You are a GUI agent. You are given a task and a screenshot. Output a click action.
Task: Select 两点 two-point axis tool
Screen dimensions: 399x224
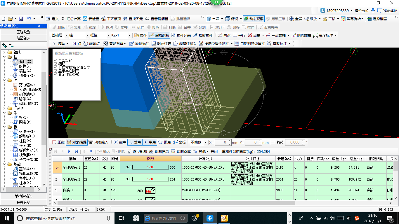[224, 36]
